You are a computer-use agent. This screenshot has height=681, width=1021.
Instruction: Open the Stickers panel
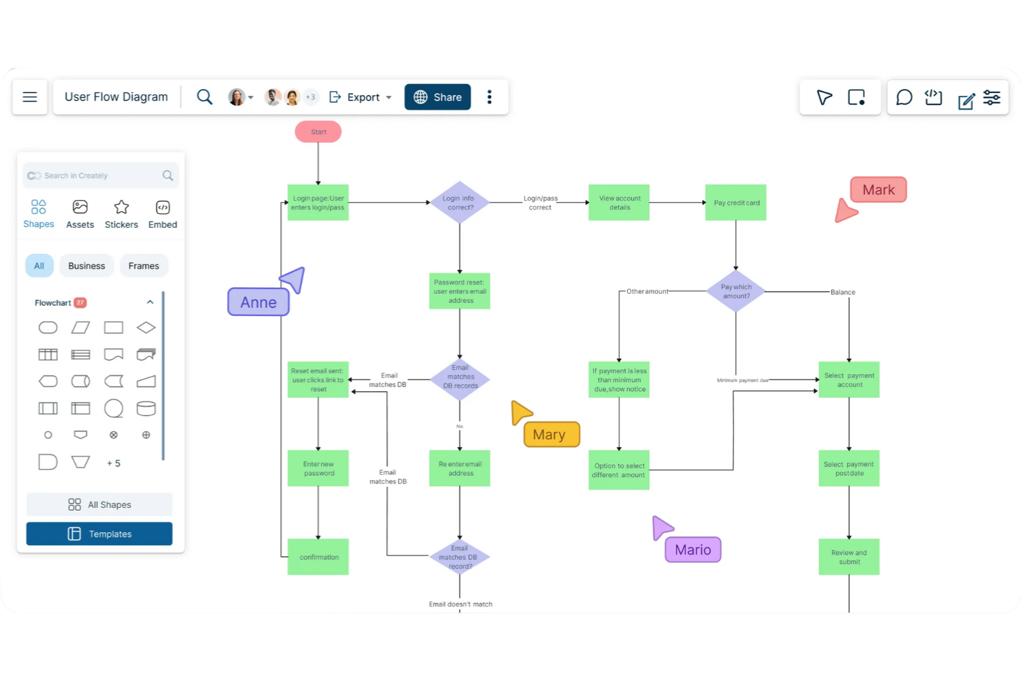click(x=121, y=213)
